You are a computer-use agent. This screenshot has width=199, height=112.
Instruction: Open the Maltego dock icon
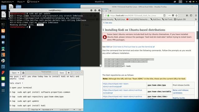click(3, 61)
